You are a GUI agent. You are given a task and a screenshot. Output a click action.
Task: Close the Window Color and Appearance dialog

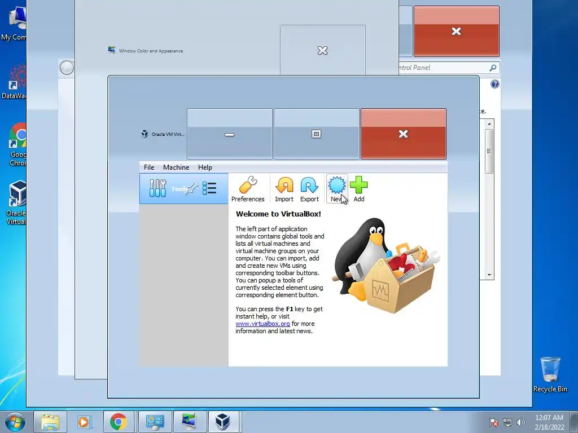point(322,50)
